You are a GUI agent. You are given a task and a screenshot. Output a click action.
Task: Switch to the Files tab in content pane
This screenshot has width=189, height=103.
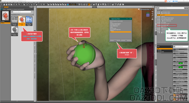pyautogui.click(x=2, y=7)
